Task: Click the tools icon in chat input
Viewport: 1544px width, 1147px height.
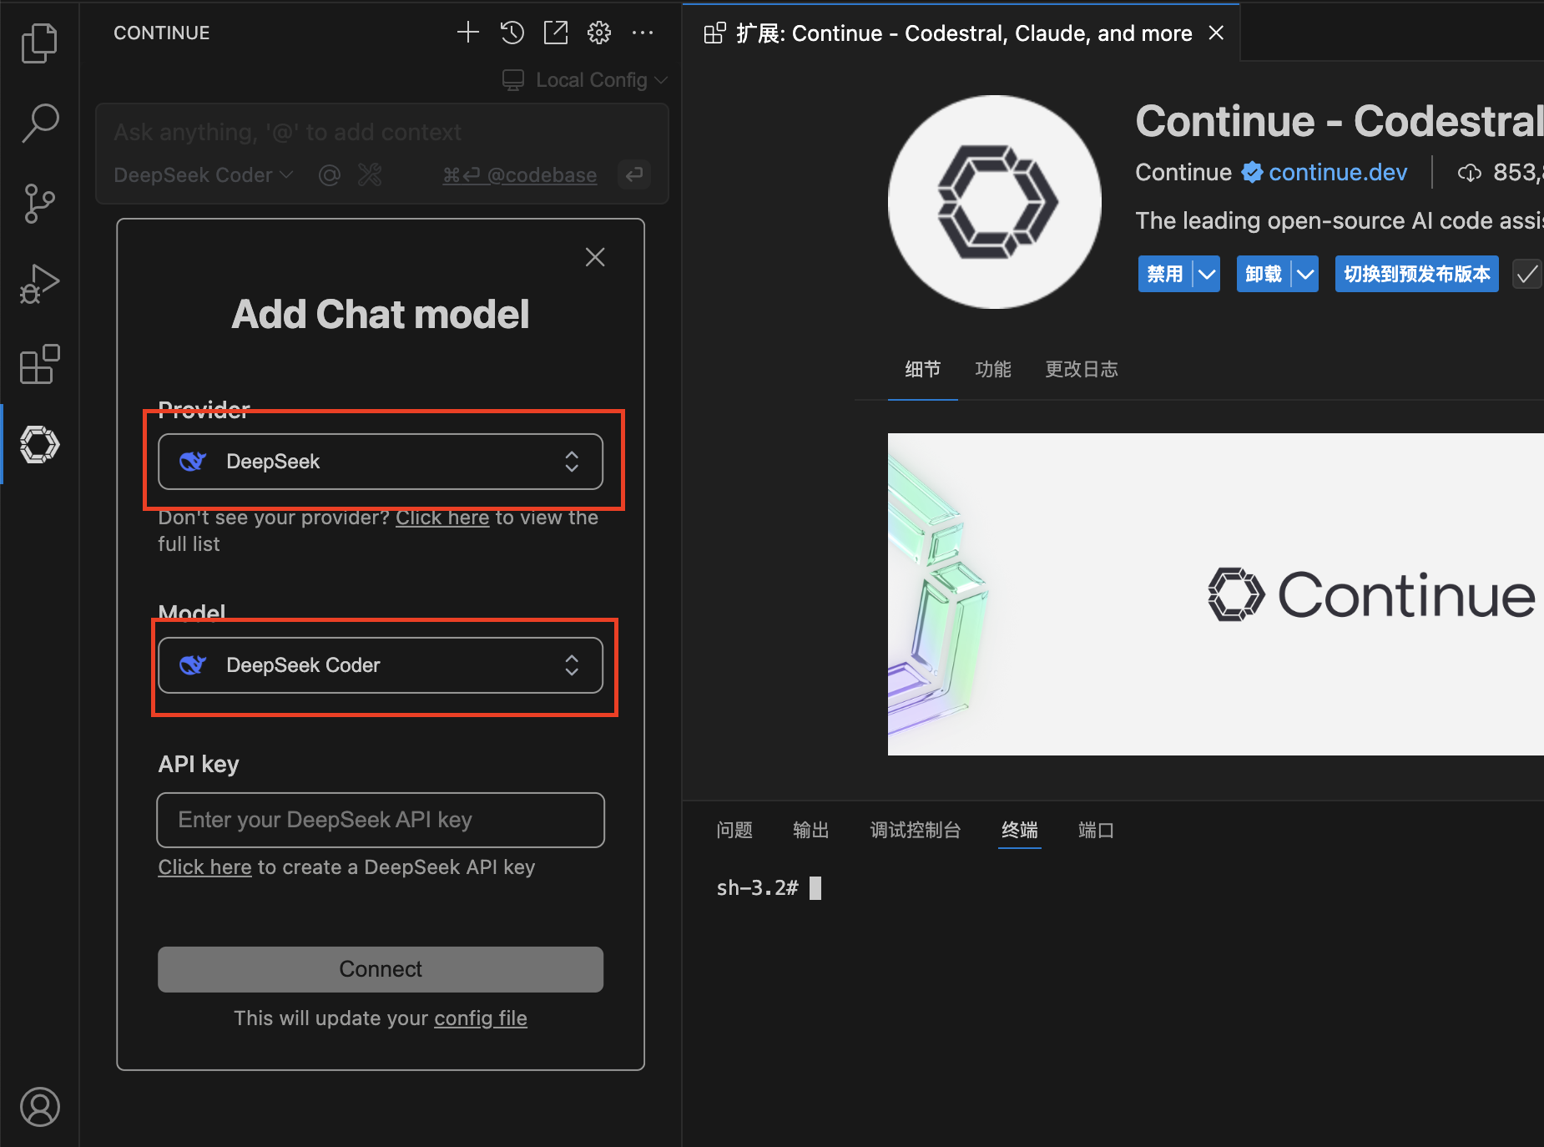Action: [369, 174]
